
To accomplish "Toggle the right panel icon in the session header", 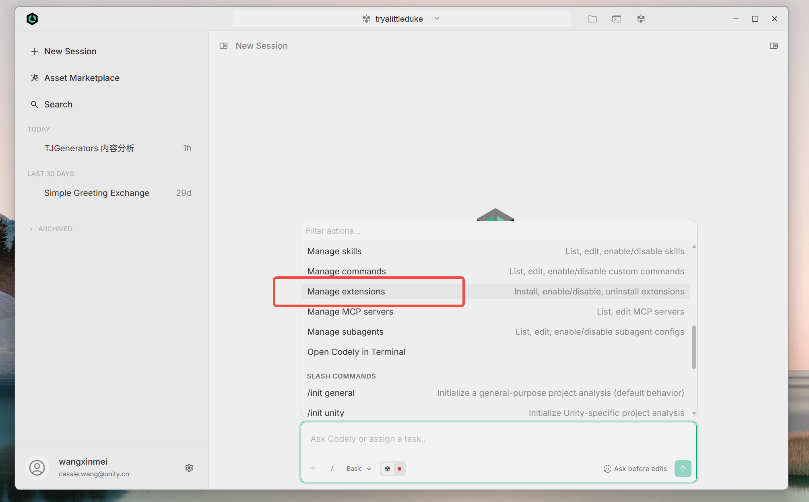I will 774,46.
